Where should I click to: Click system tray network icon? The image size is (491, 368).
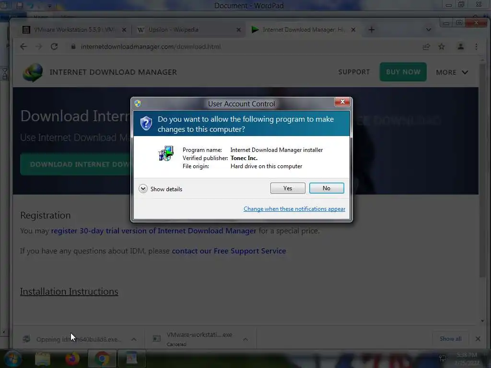443,358
